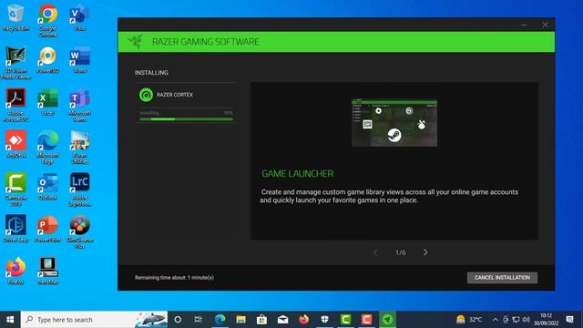Open Adobe Acrobat DC desktop shortcut
Screen dimensions: 583x328
click(x=15, y=105)
